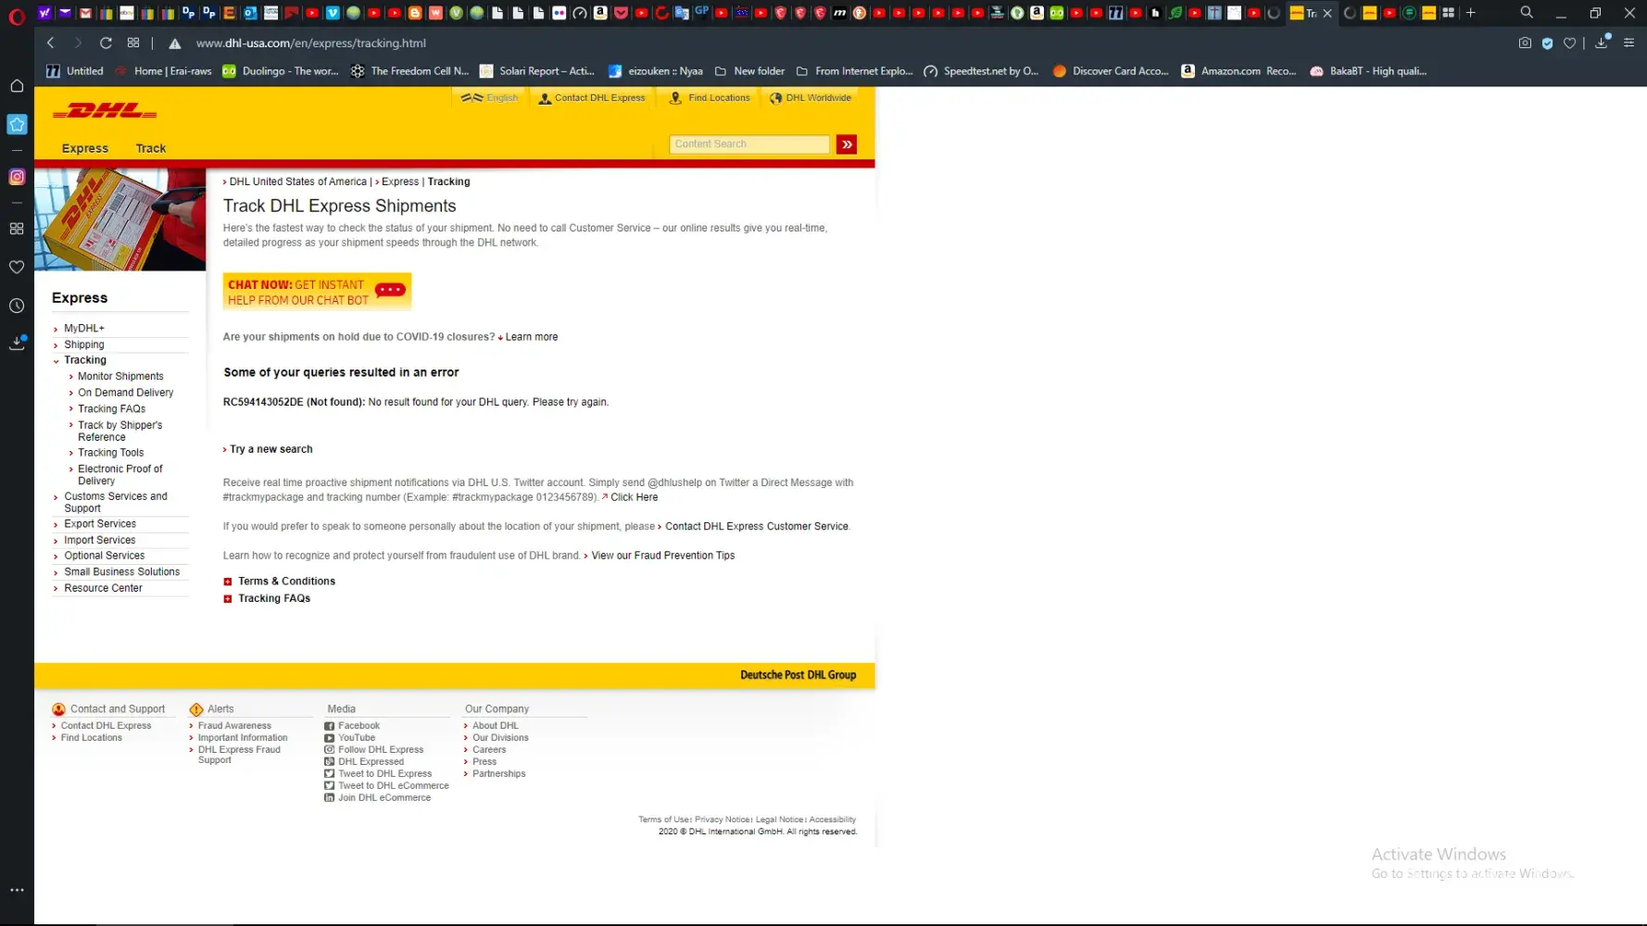Viewport: 1647px width, 926px height.
Task: Open Speed Dial from the toolbar grid icon
Action: click(x=133, y=43)
